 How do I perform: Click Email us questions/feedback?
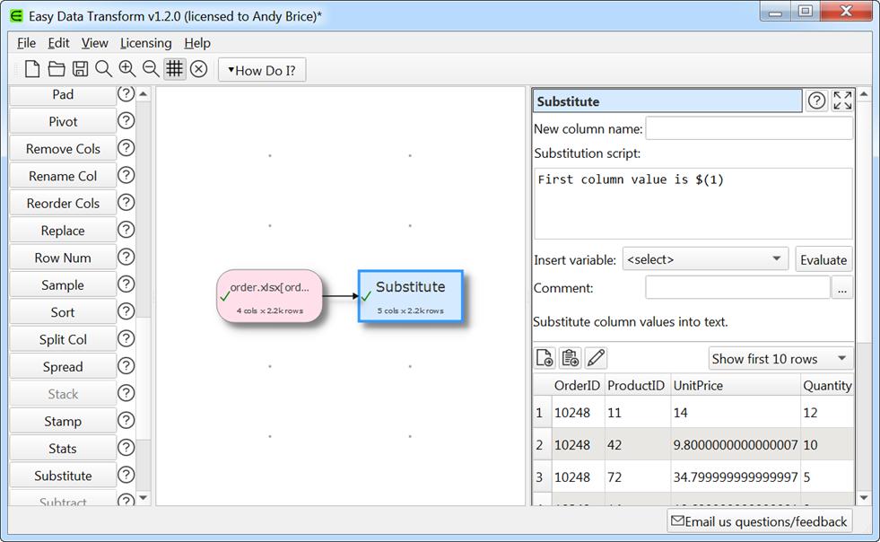[x=759, y=520]
